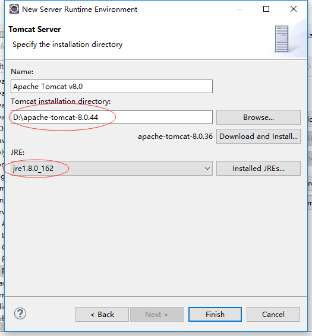Open Installed JREs settings
Screen dimensions: 312x336
(x=259, y=169)
